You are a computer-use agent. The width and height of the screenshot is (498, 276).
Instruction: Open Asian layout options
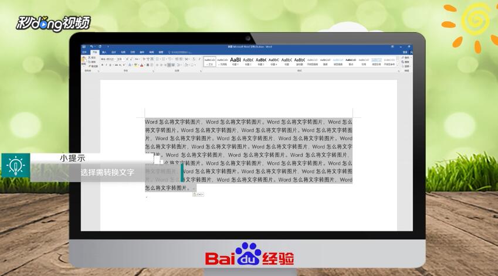[x=187, y=59]
